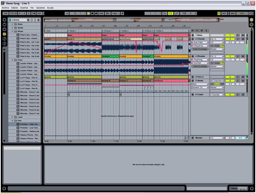Jump to the Verse 1 locator
Screen dimensions: 256x193
[72, 31]
